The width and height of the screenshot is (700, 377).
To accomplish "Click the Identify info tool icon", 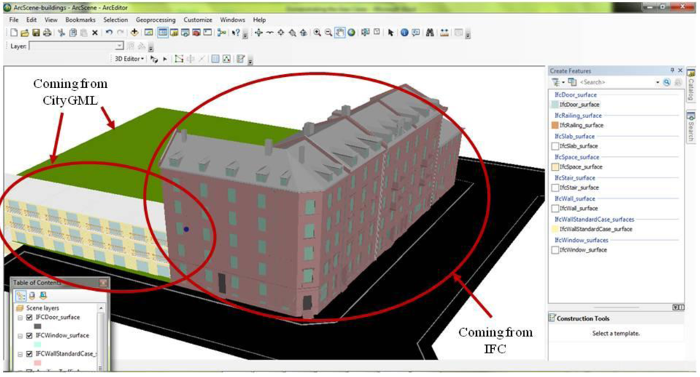I will tap(405, 33).
